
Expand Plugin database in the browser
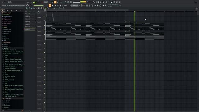coord(7,17)
